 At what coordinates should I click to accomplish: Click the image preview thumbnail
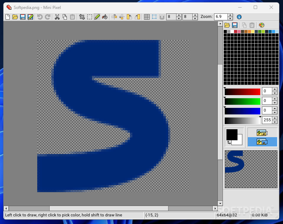pyautogui.click(x=251, y=169)
